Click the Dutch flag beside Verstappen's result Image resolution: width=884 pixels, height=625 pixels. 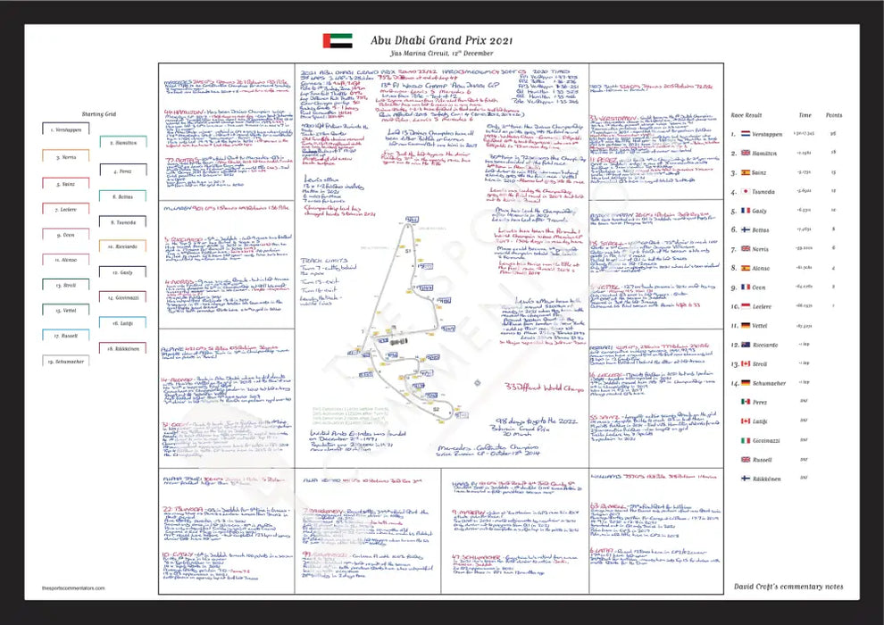pyautogui.click(x=746, y=134)
